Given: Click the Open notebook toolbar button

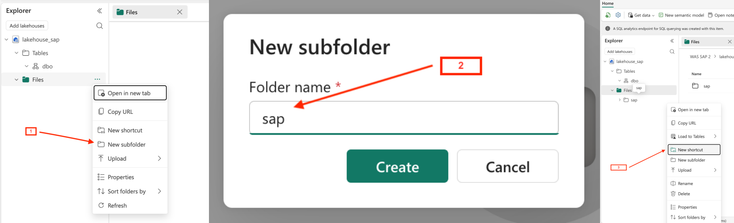Looking at the screenshot, I should (721, 15).
